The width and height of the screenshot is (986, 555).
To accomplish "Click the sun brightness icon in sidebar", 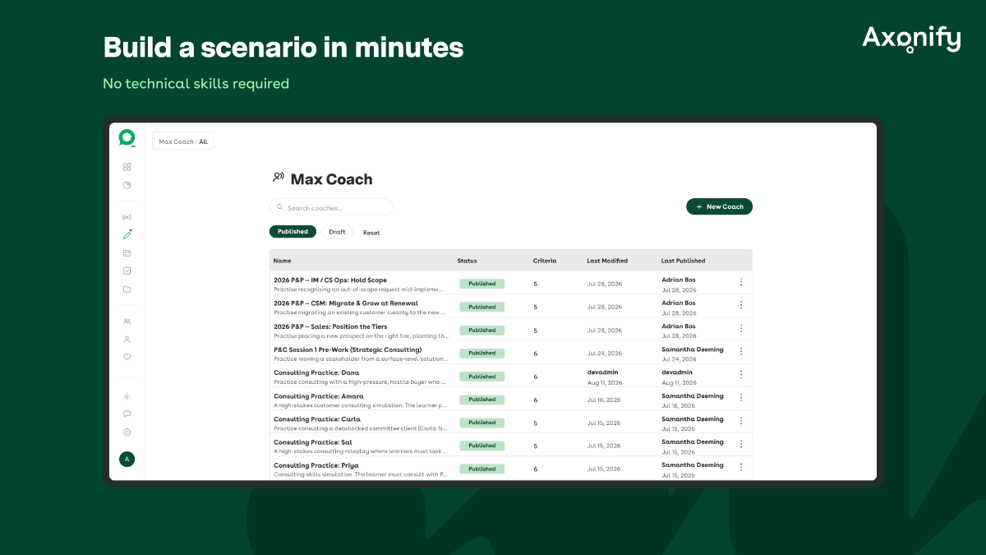I will 127,396.
